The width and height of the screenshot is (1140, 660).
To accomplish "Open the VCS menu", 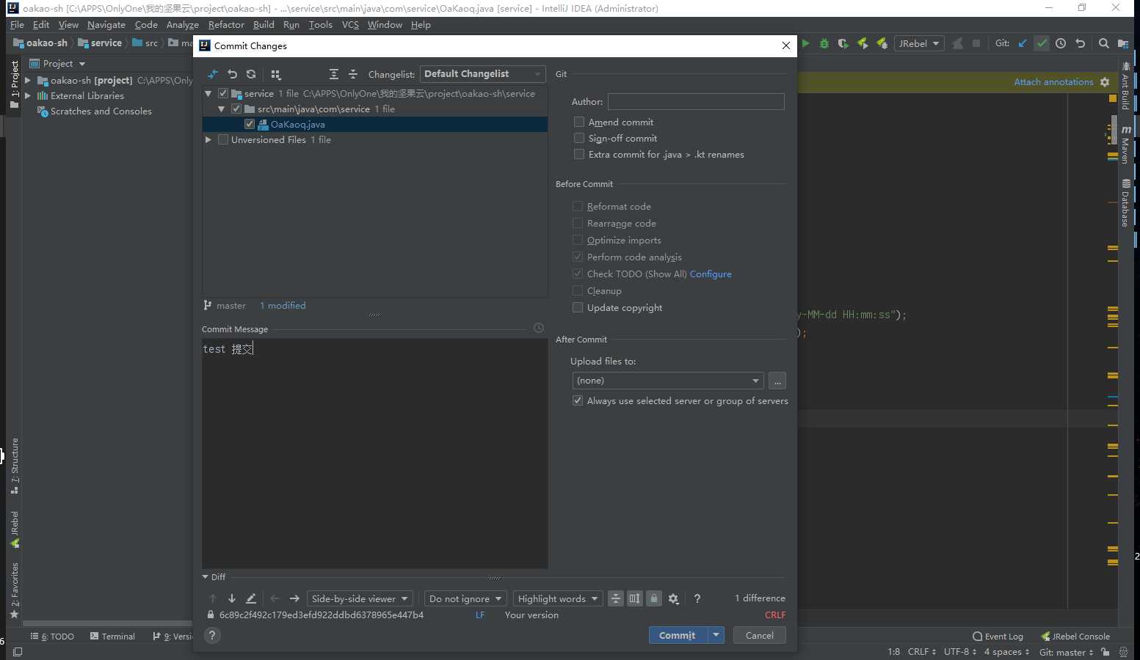I will 350,25.
